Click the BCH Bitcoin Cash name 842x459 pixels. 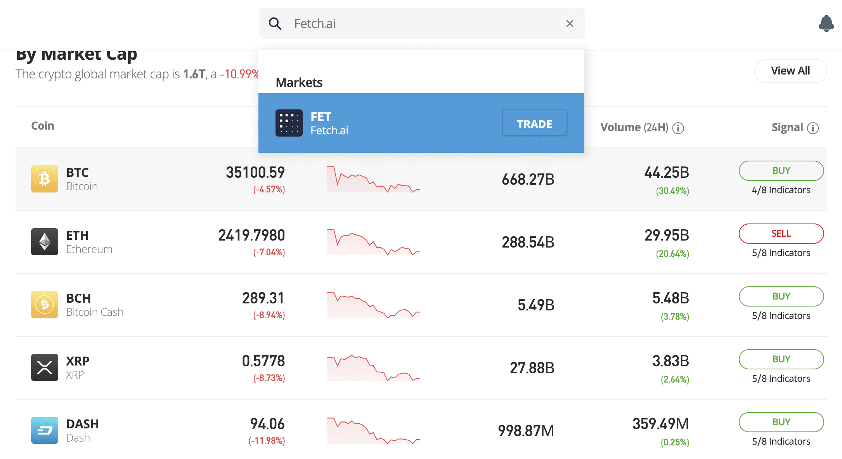pyautogui.click(x=95, y=305)
